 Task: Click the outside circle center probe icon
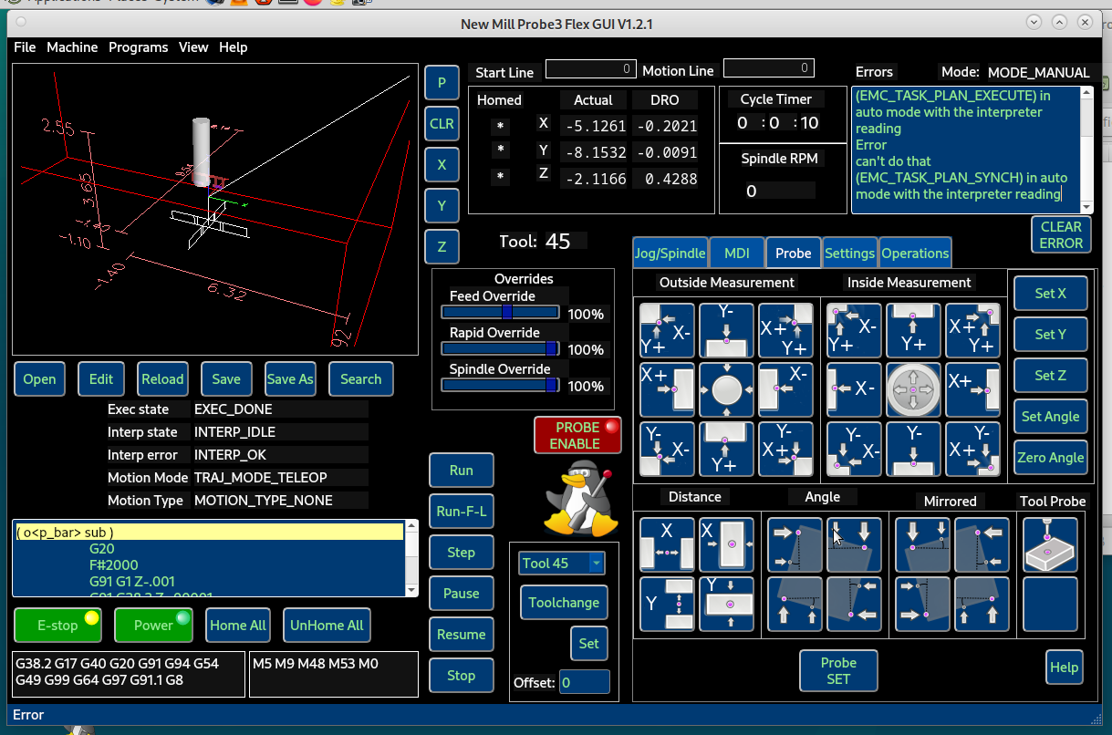point(726,389)
